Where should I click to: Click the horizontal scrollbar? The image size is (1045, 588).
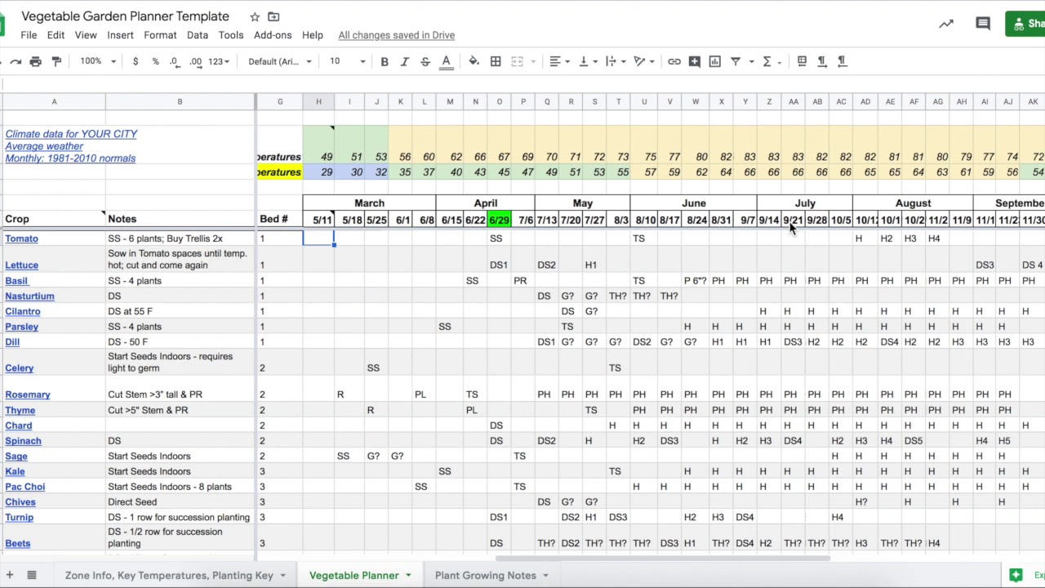pos(661,559)
